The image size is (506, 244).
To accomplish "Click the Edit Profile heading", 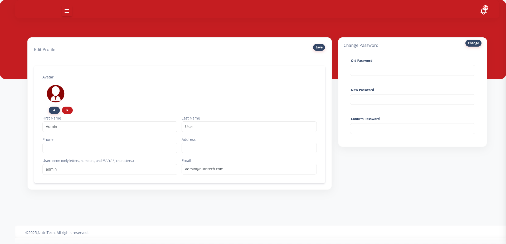I will pyautogui.click(x=44, y=49).
